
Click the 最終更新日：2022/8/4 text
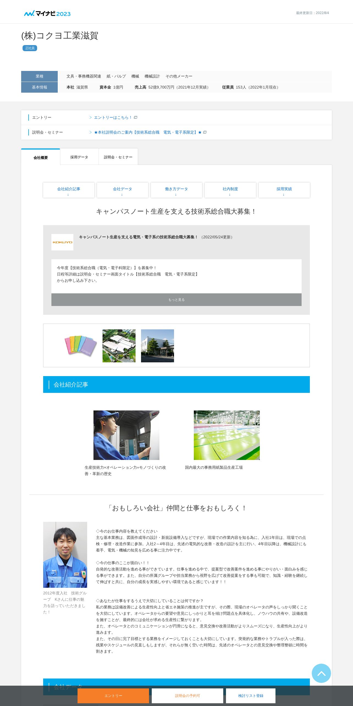click(x=313, y=13)
